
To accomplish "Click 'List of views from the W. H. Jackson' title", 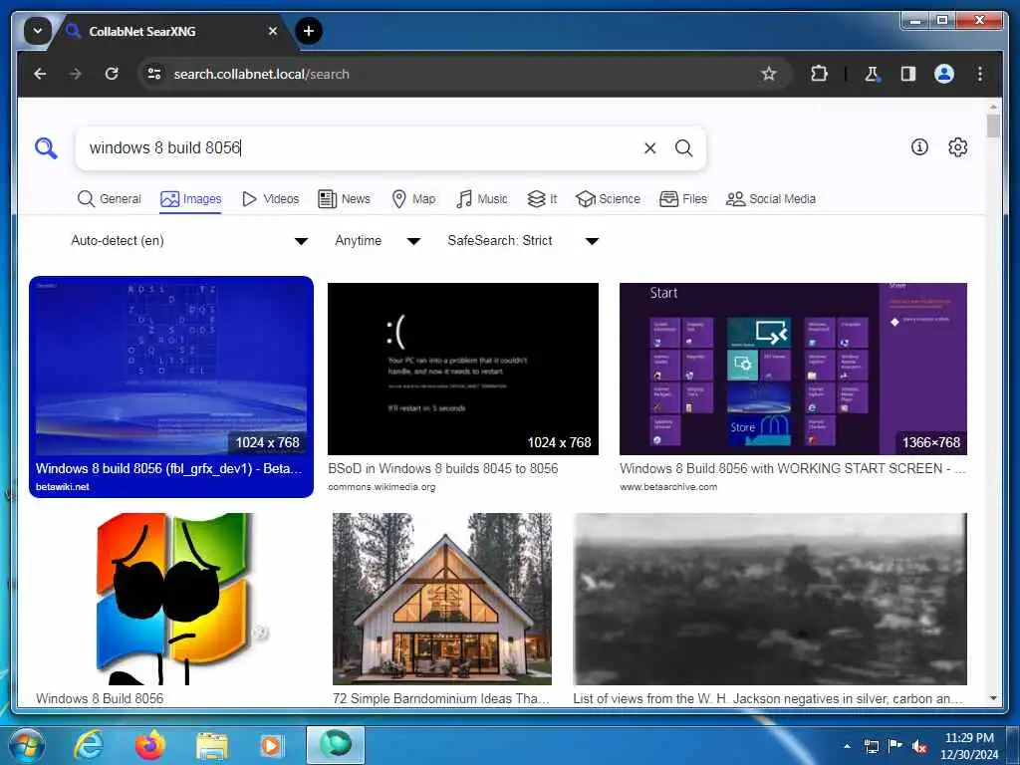I will pyautogui.click(x=768, y=698).
